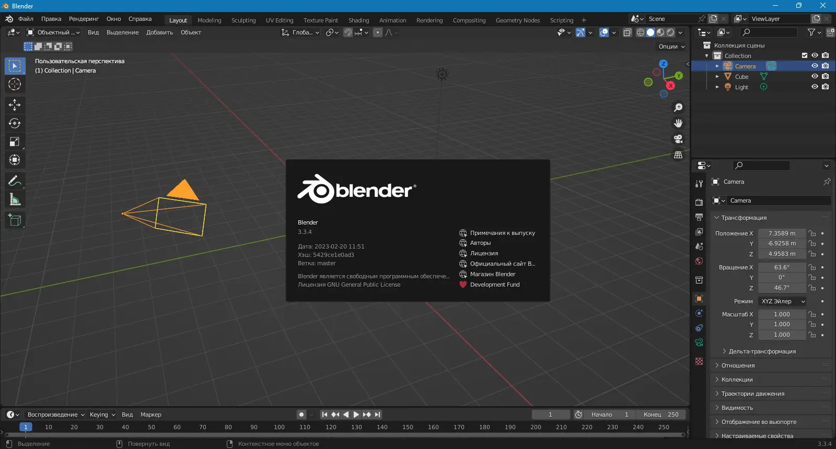836x449 pixels.
Task: Open the Object Constraints properties tab
Action: click(x=699, y=328)
